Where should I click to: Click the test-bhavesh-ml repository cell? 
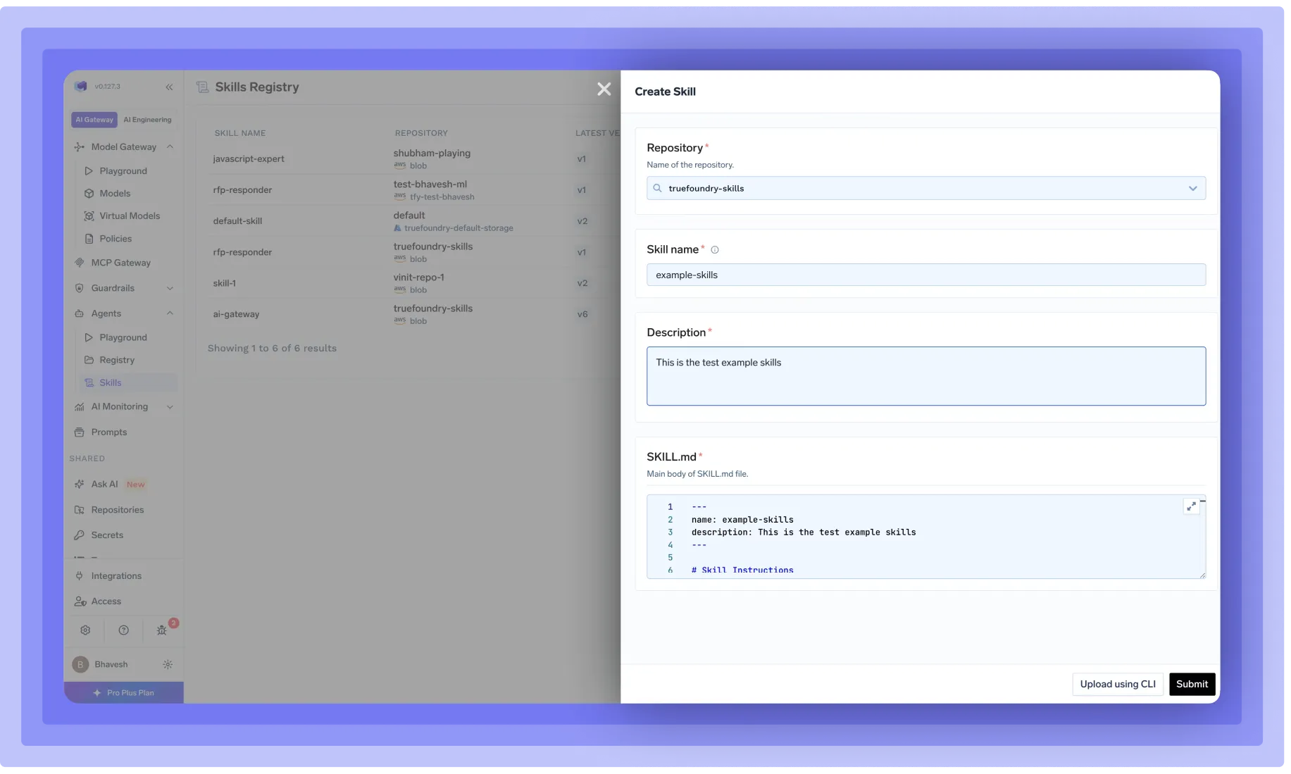coord(434,190)
